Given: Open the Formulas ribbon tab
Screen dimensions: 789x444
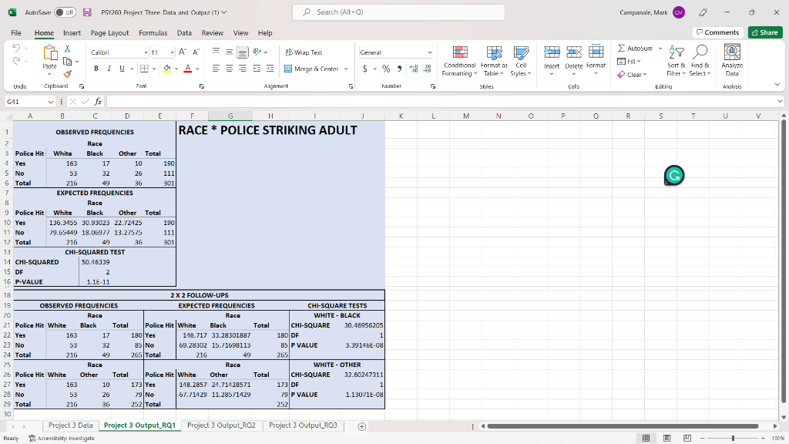Looking at the screenshot, I should [153, 32].
